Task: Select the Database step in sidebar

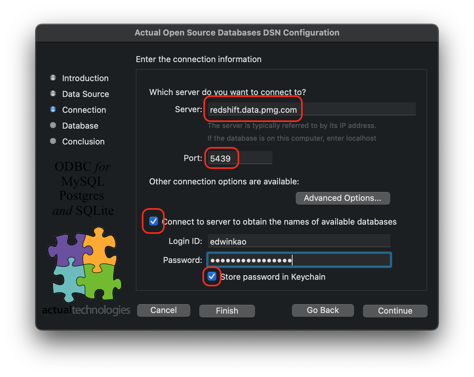Action: (x=80, y=125)
